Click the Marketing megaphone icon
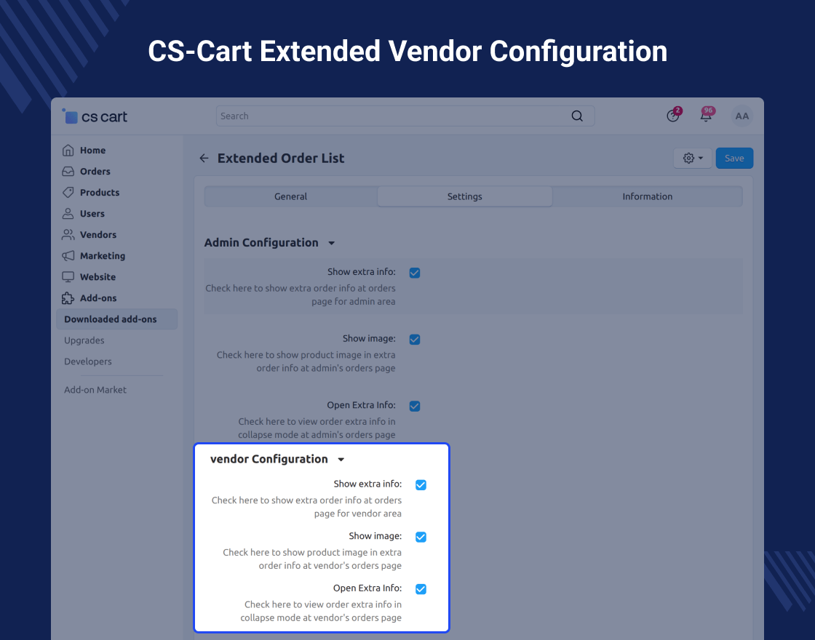The image size is (815, 640). pos(68,255)
